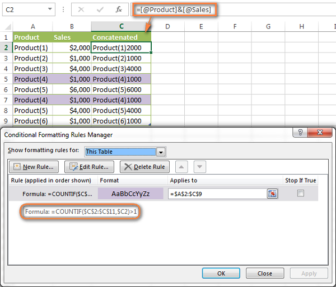Click the AaBbCcYyZz purple format preview
Image resolution: width=336 pixels, height=287 pixels.
[130, 194]
